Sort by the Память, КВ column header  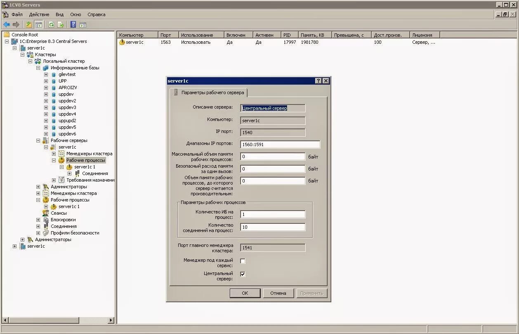[315, 35]
